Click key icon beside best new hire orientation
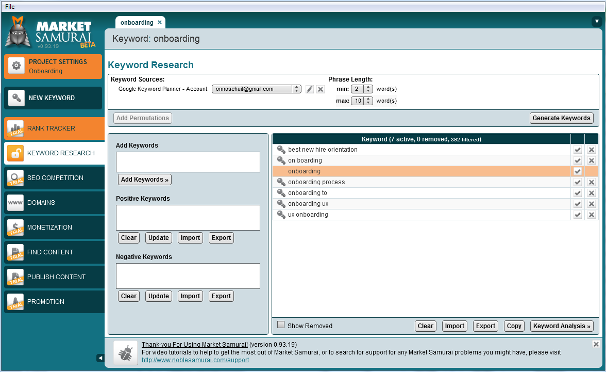Screen dimensions: 606x372 tap(281, 150)
